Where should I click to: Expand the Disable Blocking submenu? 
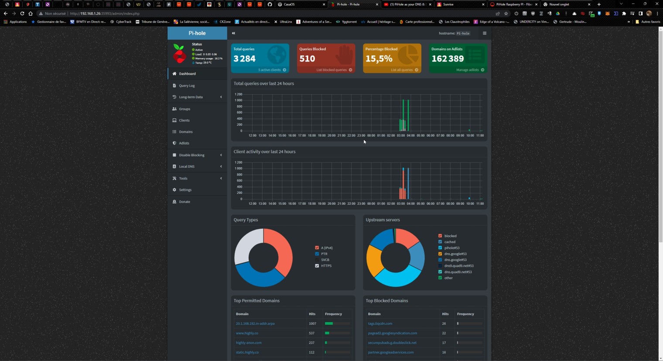pyautogui.click(x=221, y=155)
